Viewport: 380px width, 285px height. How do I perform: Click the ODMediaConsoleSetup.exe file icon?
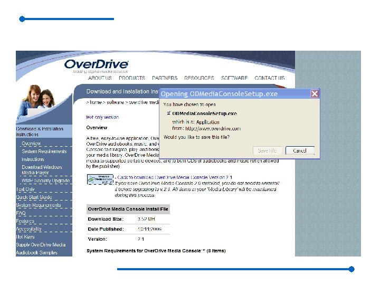169,113
